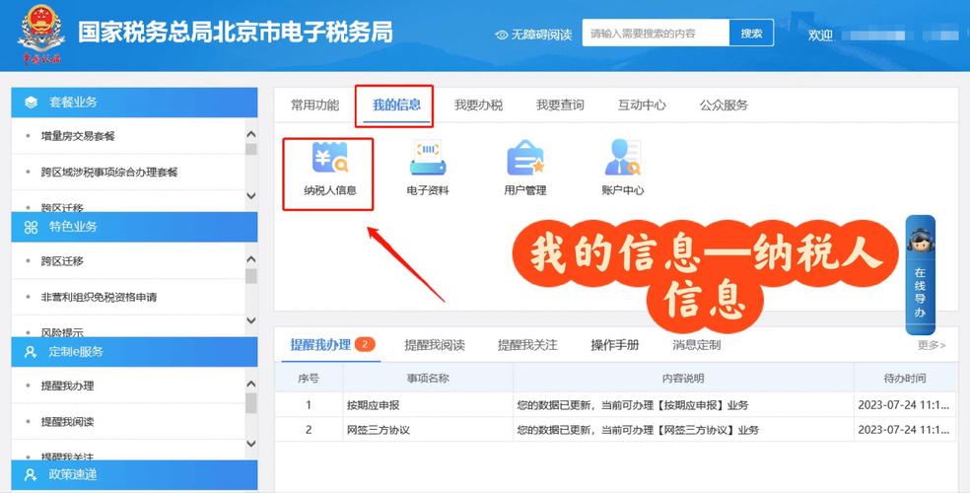Click the 内容说明 column header
Viewport: 970px width, 493px height.
click(683, 378)
